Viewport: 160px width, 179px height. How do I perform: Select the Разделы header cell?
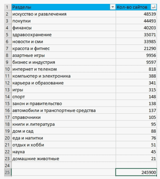[x=64, y=7]
